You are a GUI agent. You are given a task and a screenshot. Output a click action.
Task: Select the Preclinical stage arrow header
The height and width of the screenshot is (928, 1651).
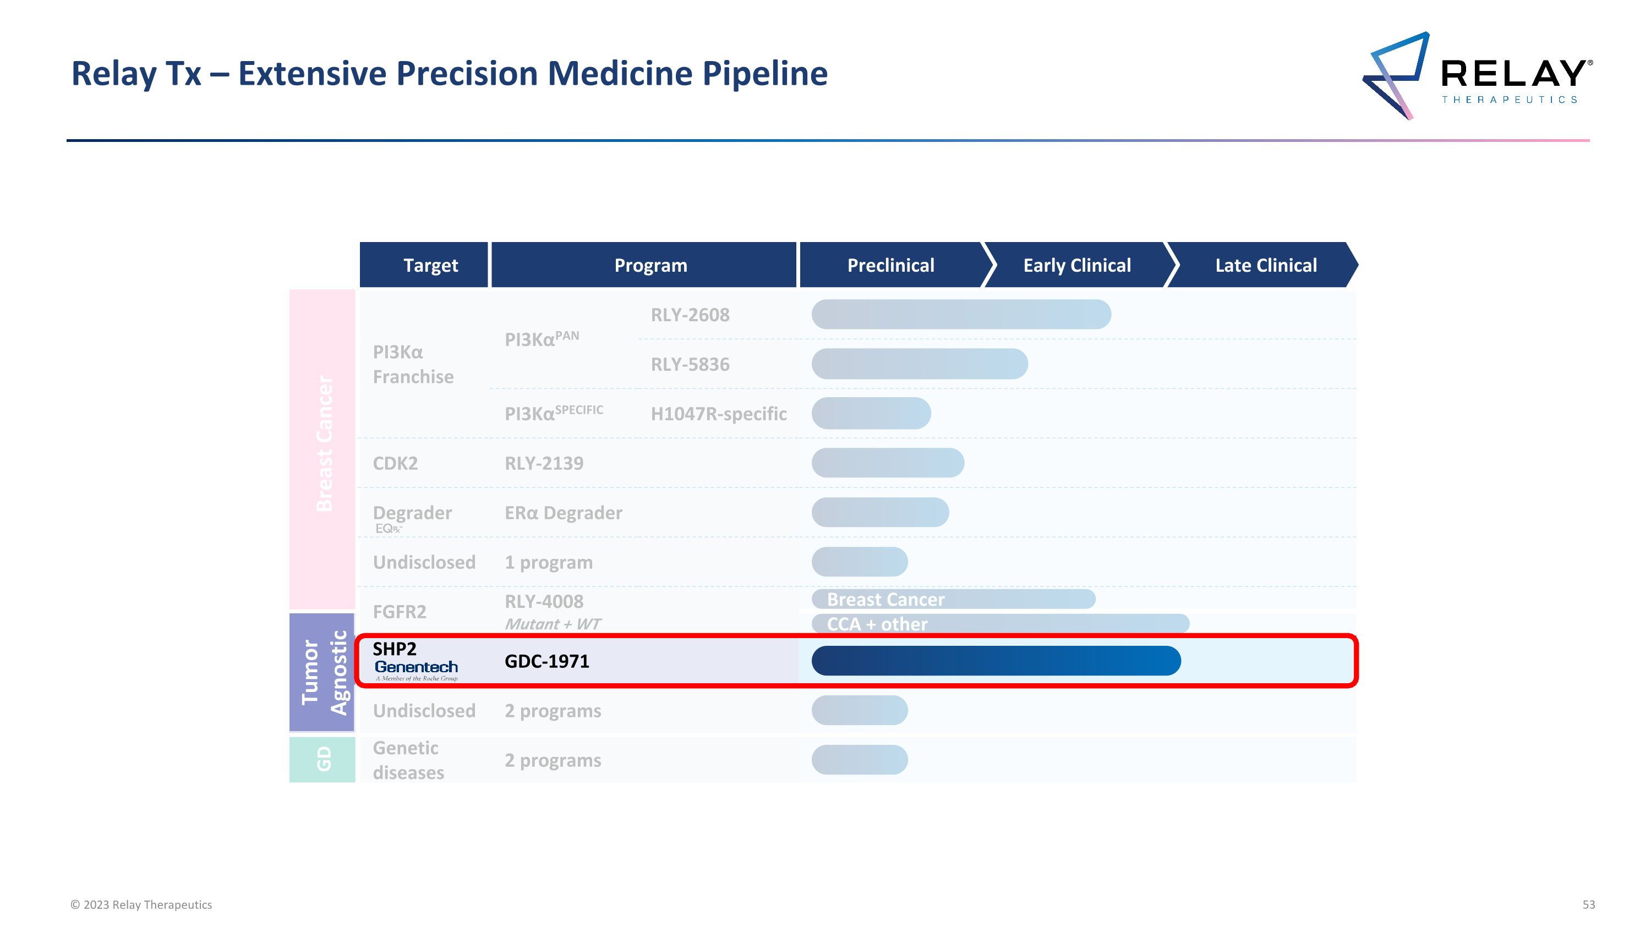[891, 265]
